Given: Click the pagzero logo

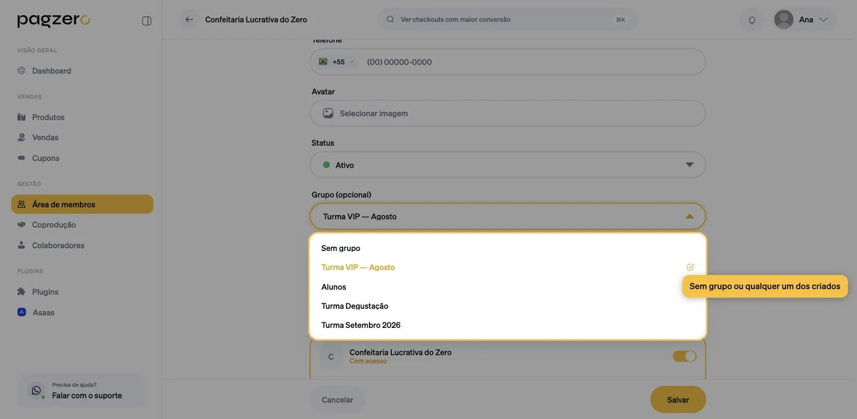Looking at the screenshot, I should 54,21.
